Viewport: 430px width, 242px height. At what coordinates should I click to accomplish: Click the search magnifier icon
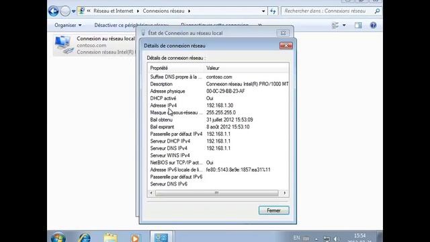click(378, 11)
